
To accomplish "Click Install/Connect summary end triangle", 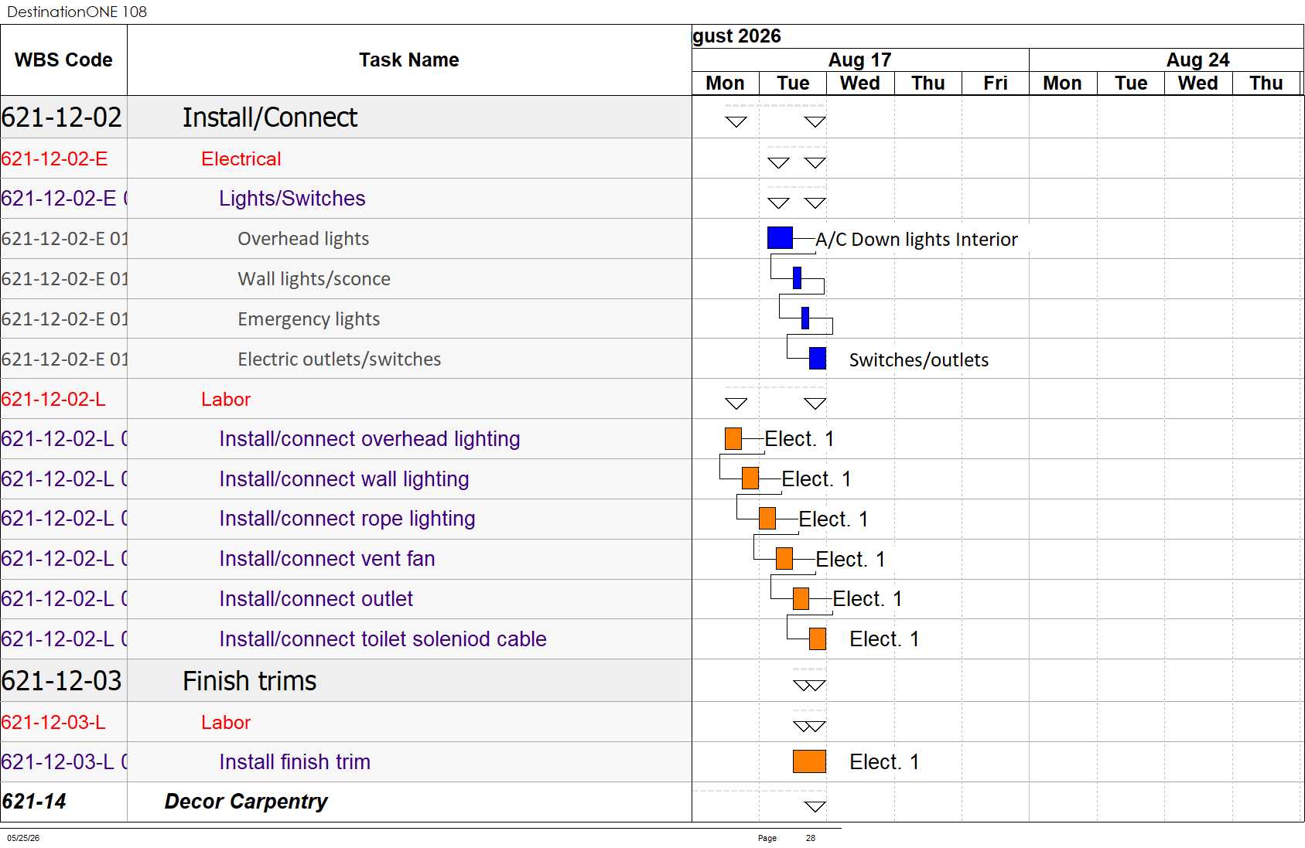I will 815,121.
